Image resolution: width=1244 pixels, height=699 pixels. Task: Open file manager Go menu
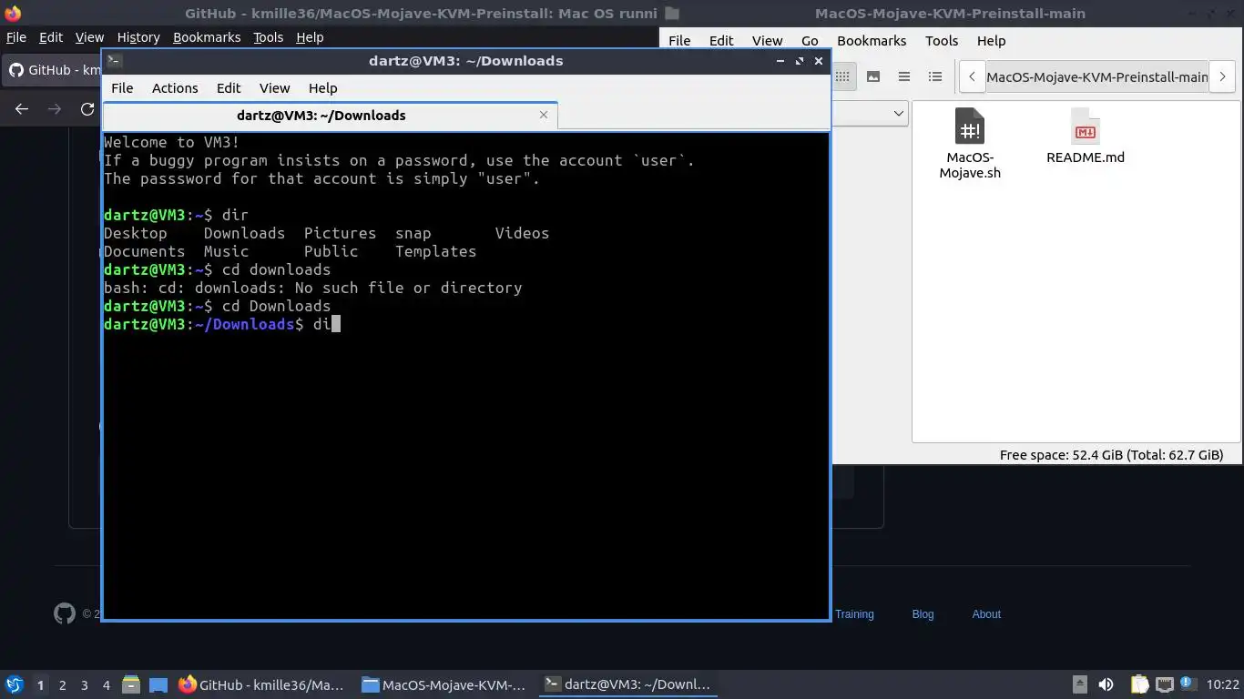(x=810, y=41)
